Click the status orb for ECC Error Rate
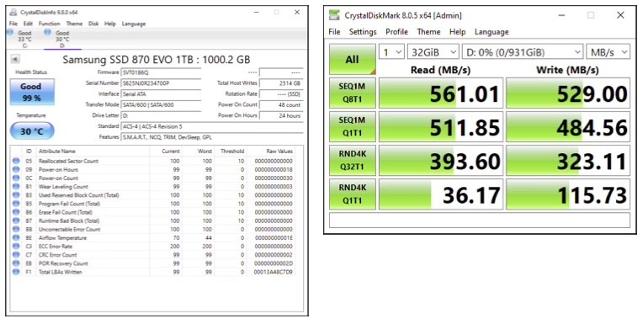 point(16,246)
